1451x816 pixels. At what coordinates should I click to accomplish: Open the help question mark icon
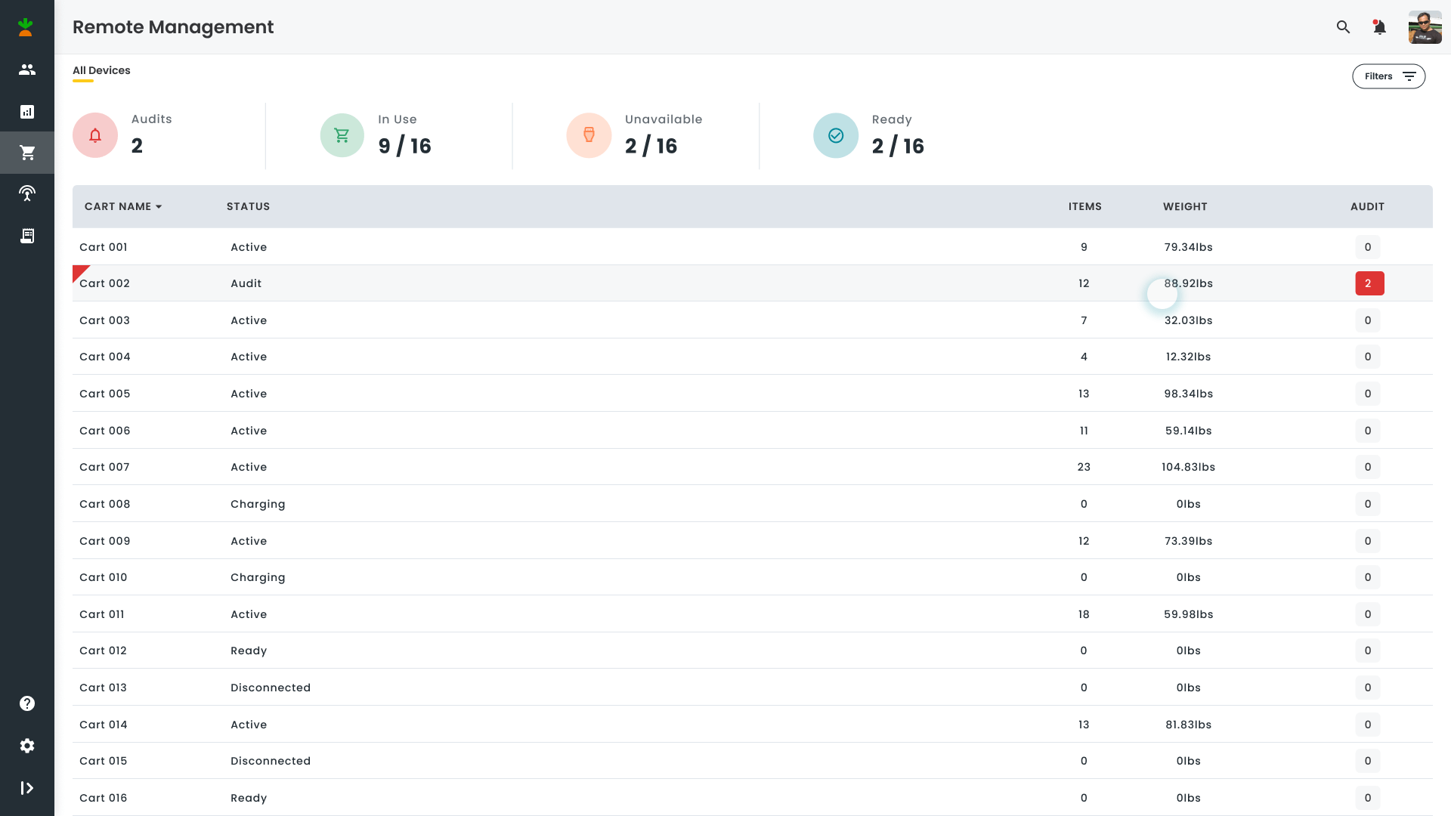27,703
